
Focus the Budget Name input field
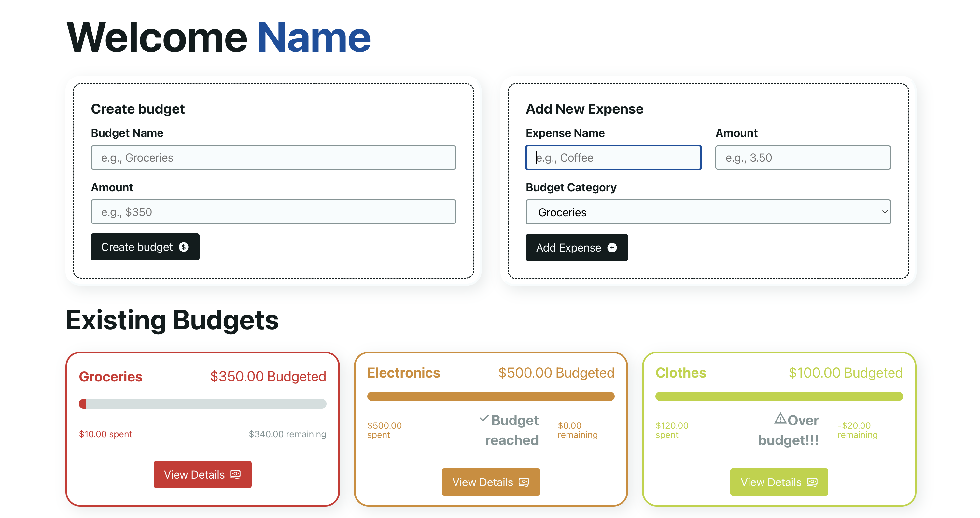point(273,158)
